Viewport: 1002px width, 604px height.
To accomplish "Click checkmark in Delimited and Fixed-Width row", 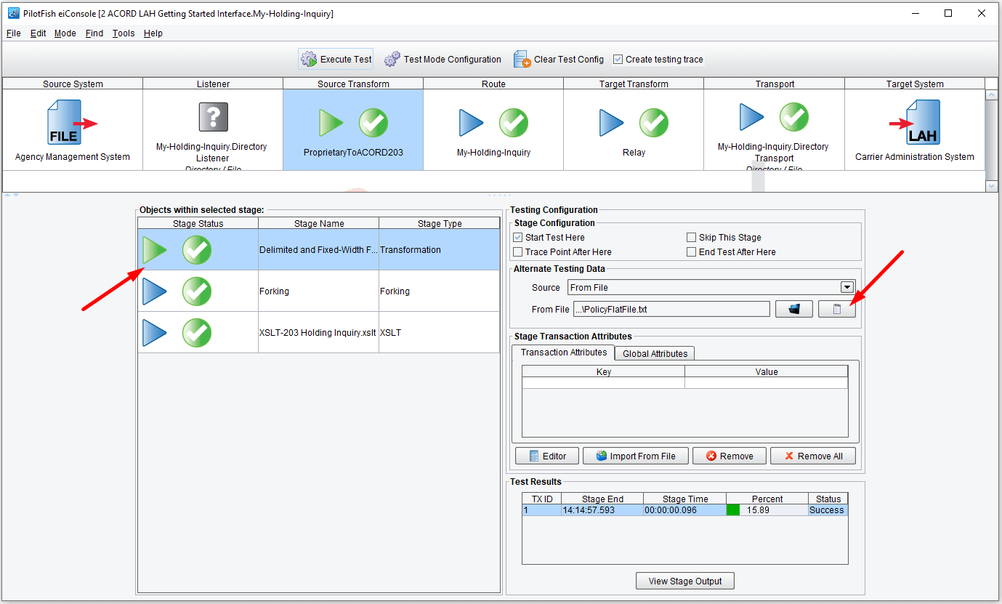I will click(197, 250).
